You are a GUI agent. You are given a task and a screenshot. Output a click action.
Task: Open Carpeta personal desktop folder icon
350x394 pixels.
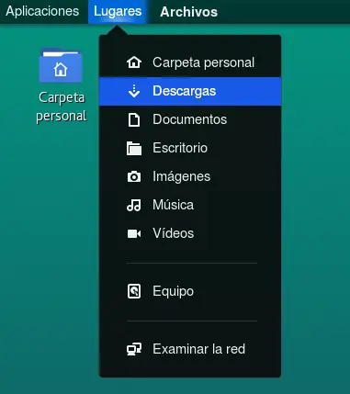pyautogui.click(x=61, y=65)
